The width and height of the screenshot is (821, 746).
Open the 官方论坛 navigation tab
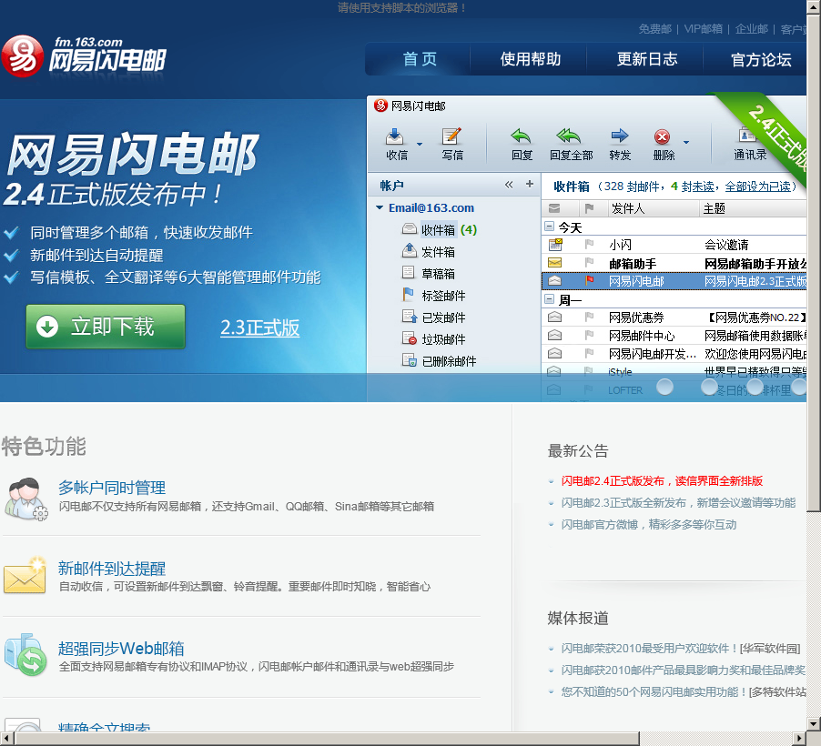(x=760, y=60)
